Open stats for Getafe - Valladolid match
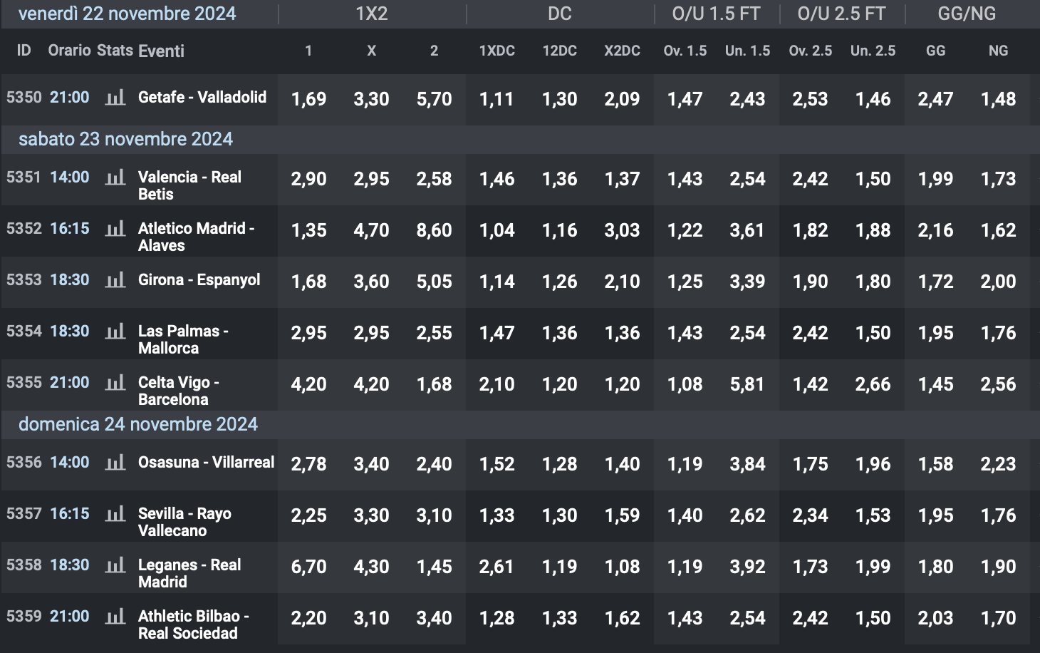This screenshot has height=653, width=1040. click(x=115, y=99)
